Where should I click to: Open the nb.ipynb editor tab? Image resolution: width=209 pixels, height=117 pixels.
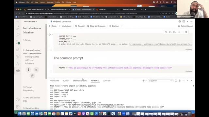[x=61, y=21]
